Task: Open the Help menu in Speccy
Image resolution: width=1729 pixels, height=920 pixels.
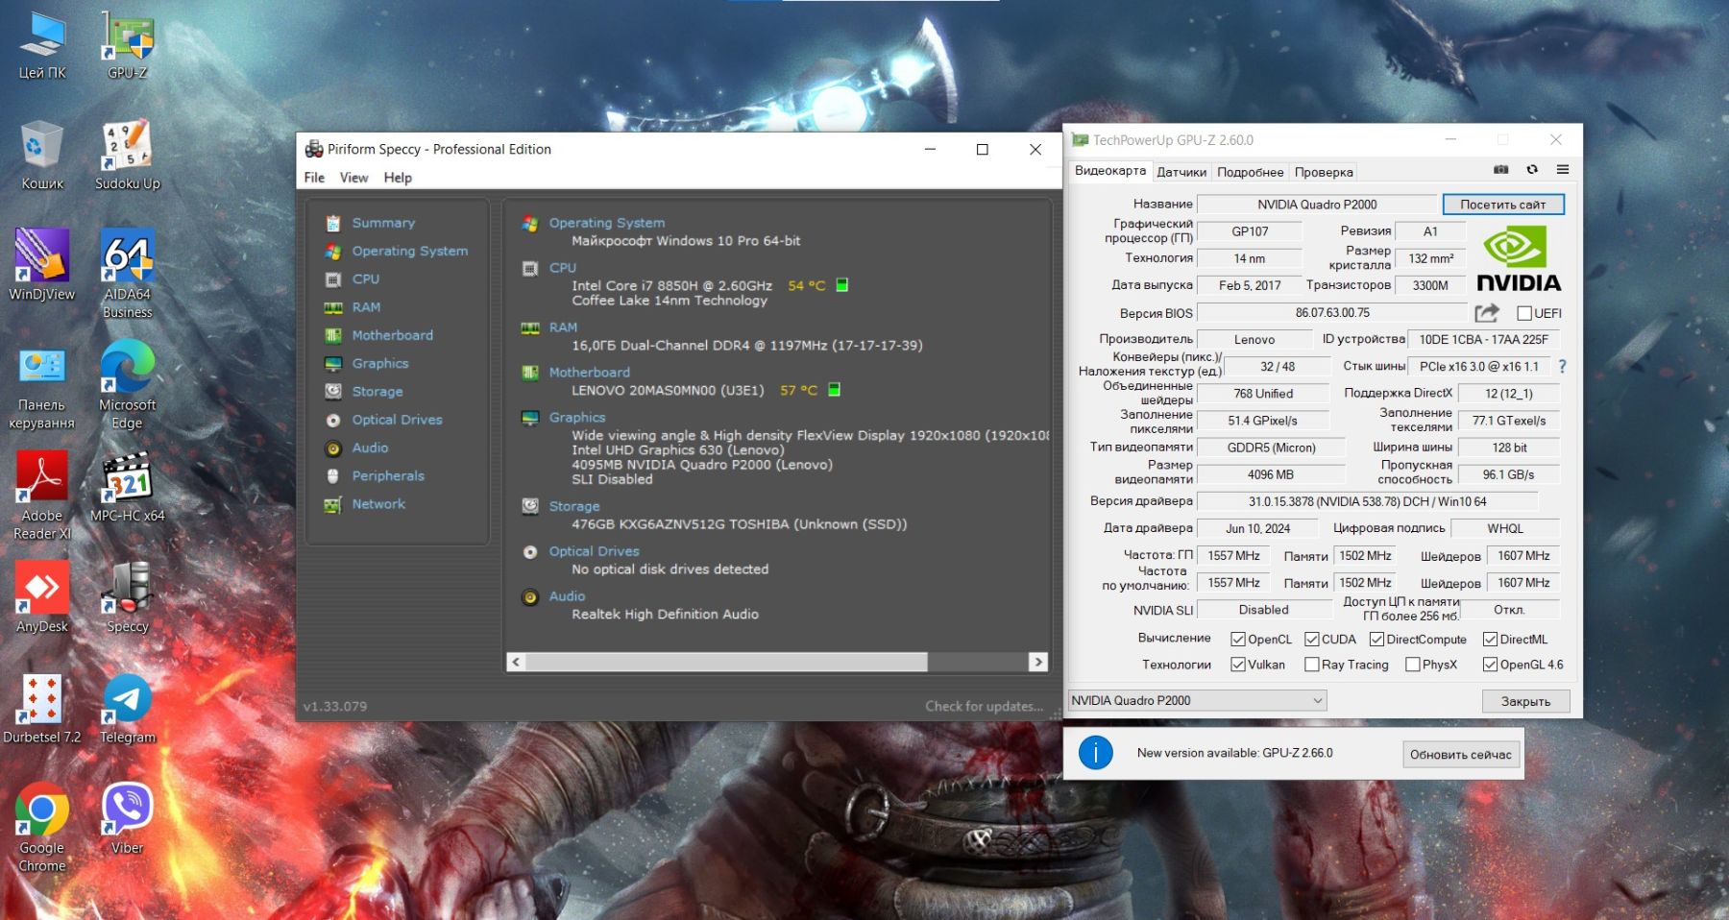Action: point(398,178)
